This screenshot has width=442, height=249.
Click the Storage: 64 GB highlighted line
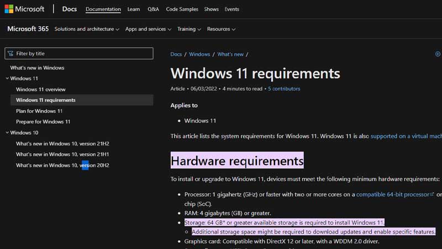(x=284, y=222)
